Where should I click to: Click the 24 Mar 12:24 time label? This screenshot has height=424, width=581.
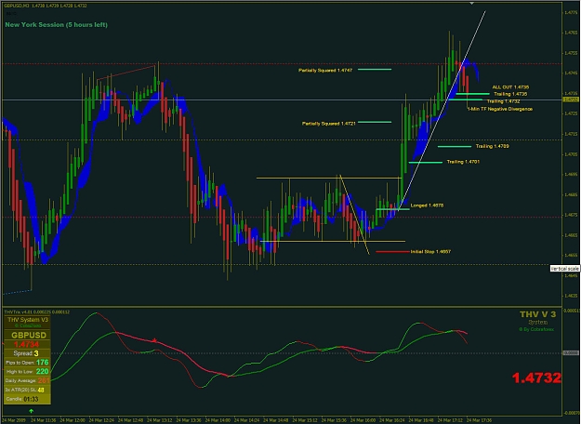(101, 420)
